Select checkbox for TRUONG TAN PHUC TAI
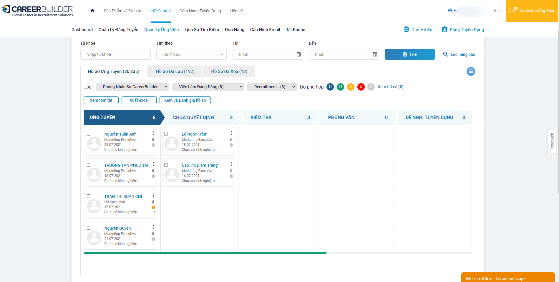This screenshot has height=282, width=559. coord(89,165)
